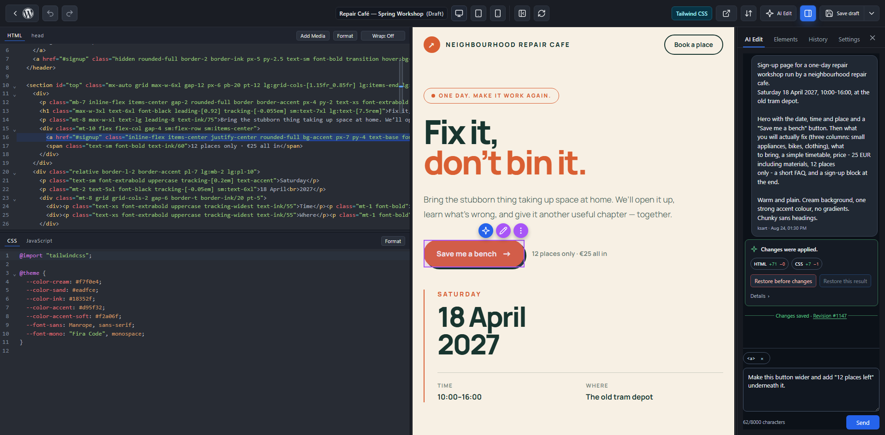This screenshot has height=435, width=885.
Task: Refresh the preview
Action: click(542, 13)
